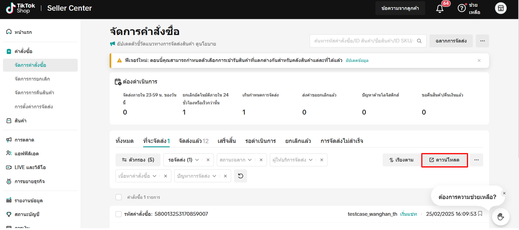Clear the สถานะฉลาก filter

[261, 160]
